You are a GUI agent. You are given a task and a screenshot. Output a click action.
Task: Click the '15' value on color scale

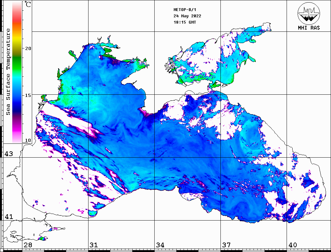point(28,95)
